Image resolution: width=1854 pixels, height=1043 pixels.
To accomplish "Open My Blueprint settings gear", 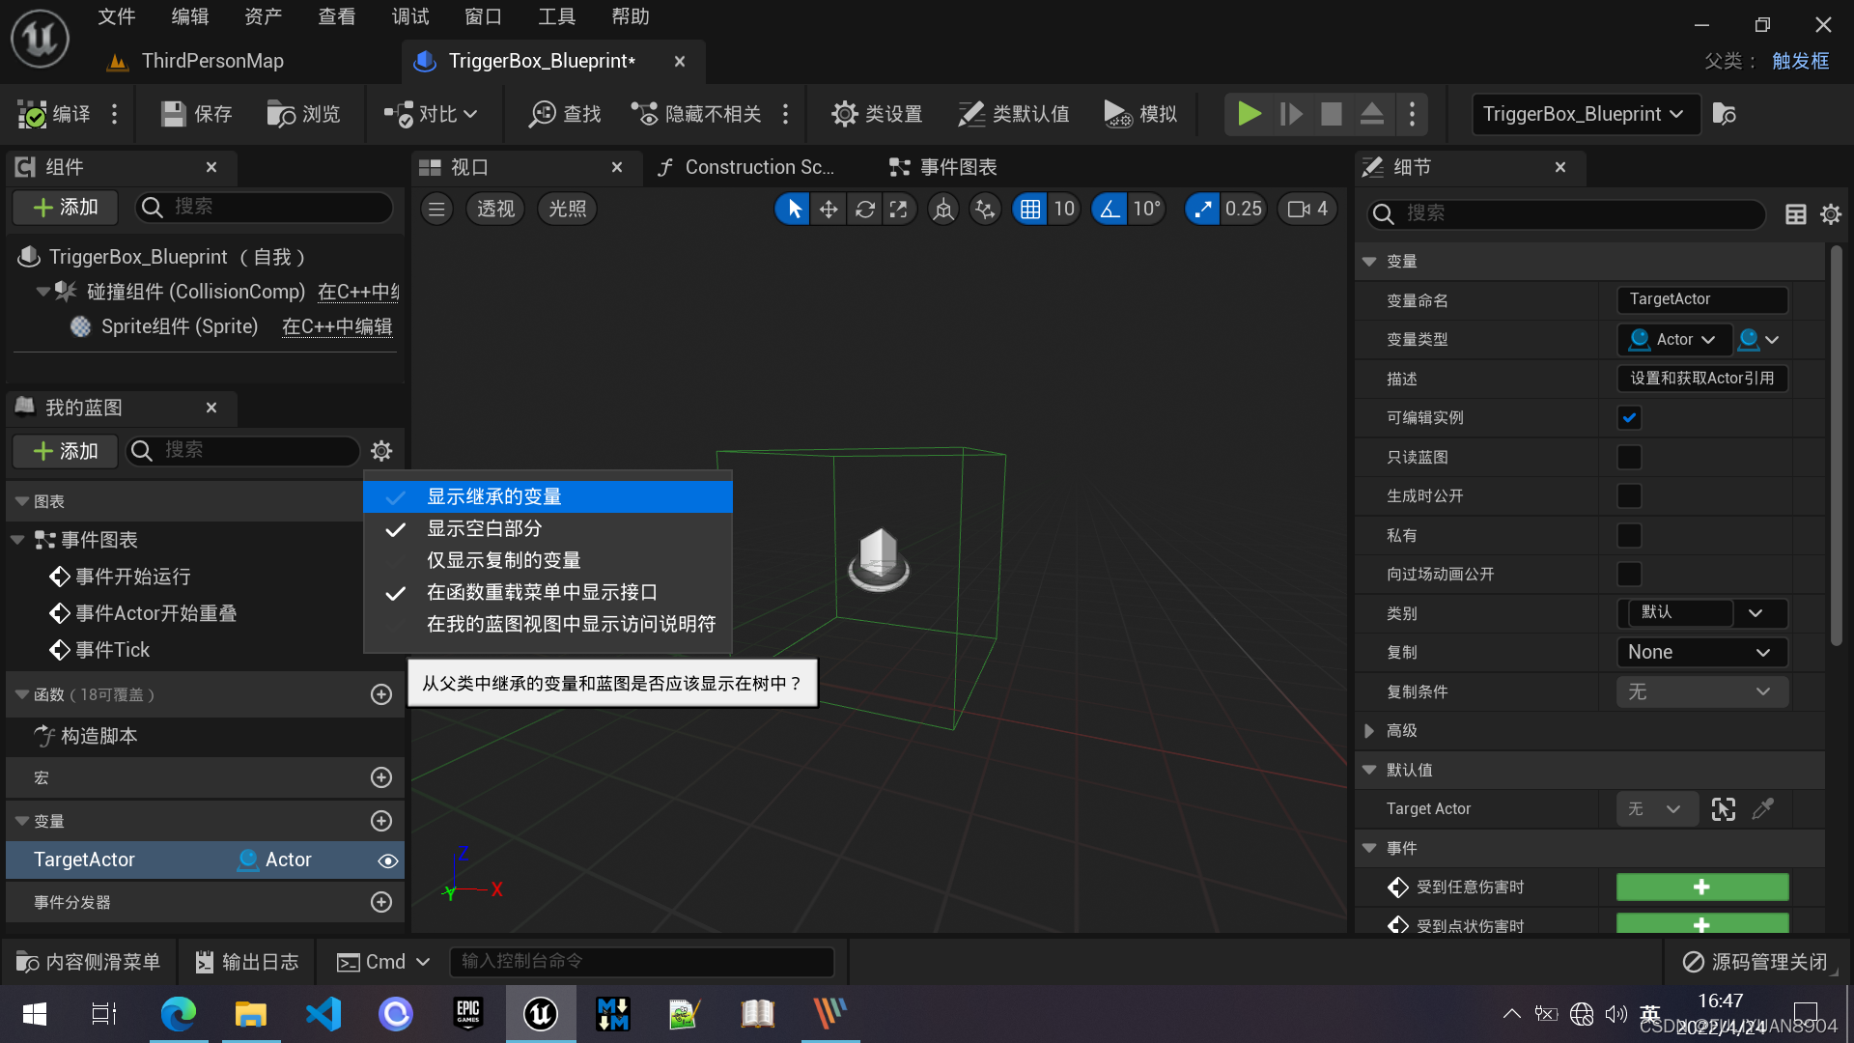I will tap(381, 451).
